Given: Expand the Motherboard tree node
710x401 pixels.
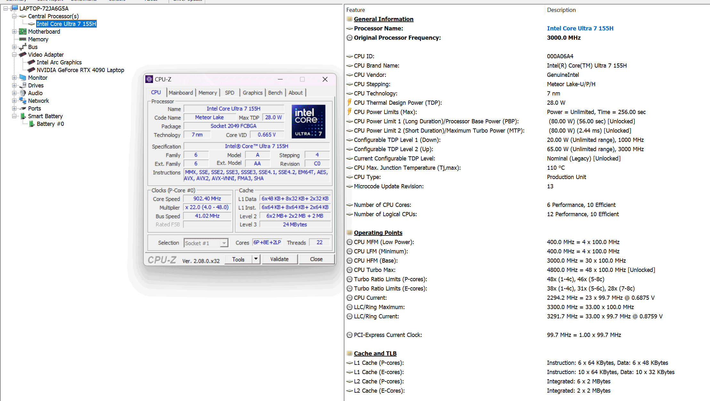Looking at the screenshot, I should pos(14,31).
